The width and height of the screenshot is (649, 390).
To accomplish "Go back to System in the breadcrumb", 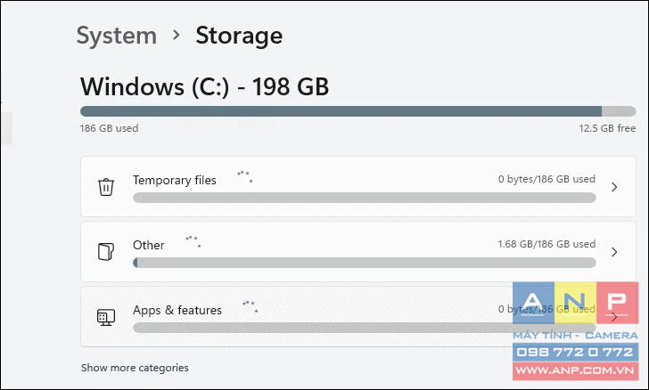I will tap(117, 36).
